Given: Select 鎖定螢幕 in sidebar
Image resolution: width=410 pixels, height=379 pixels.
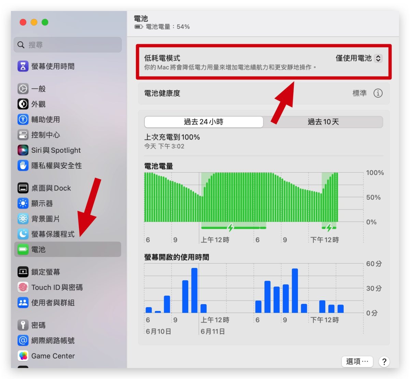Looking at the screenshot, I should [x=68, y=272].
